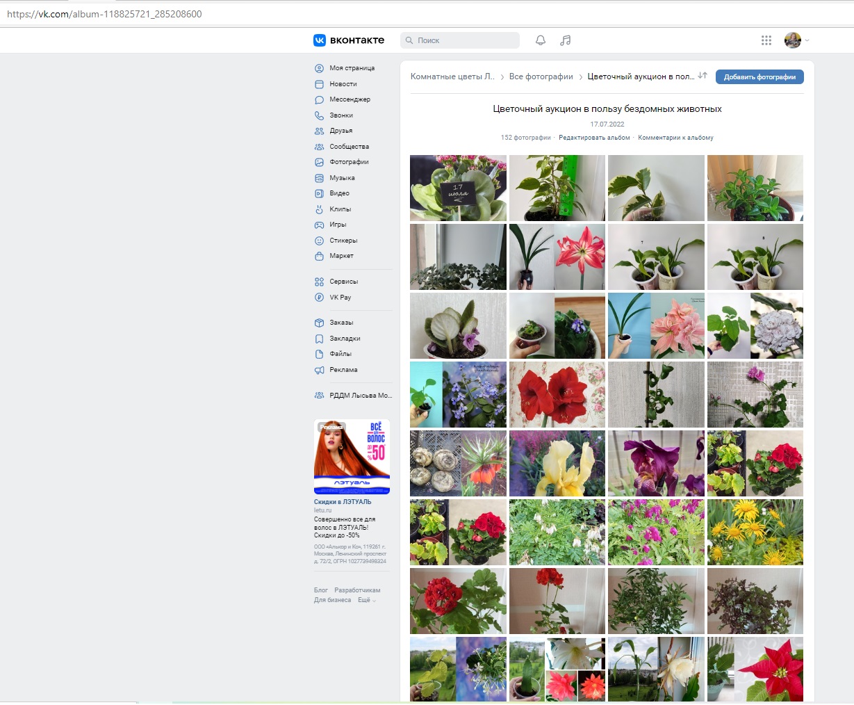Open the notifications bell icon
Viewport: 854px width, 705px height.
click(x=541, y=40)
